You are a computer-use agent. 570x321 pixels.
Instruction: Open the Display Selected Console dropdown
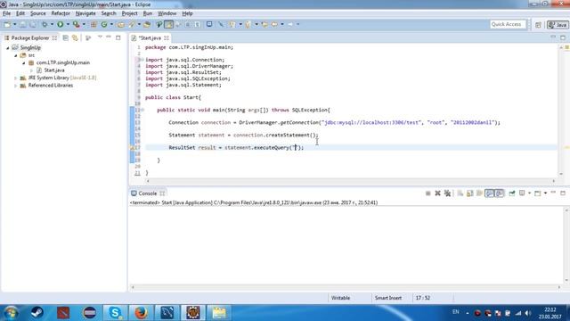pos(529,193)
